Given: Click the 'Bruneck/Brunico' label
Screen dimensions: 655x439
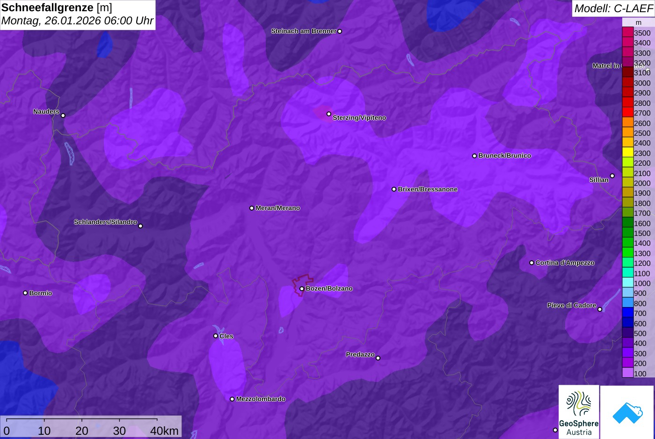Looking at the screenshot, I should [x=505, y=155].
